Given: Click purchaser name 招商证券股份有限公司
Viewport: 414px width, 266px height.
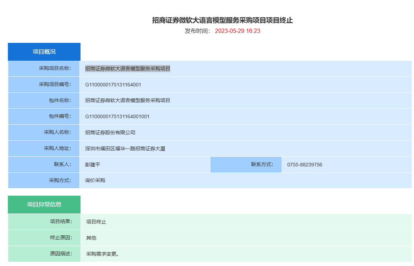Looking at the screenshot, I should click(110, 132).
